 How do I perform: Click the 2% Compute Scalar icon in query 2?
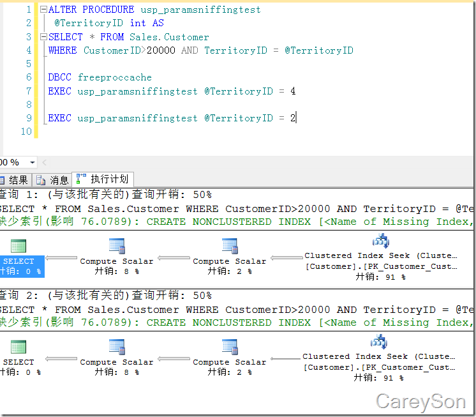pyautogui.click(x=230, y=347)
